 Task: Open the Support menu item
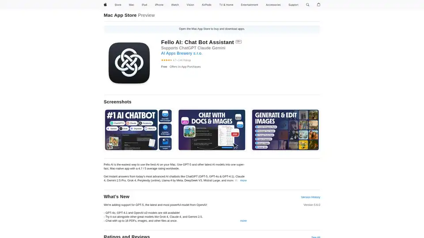(x=293, y=5)
